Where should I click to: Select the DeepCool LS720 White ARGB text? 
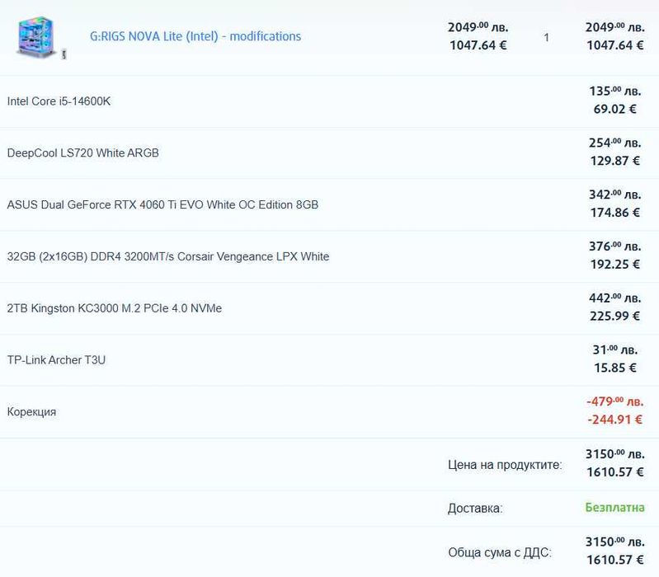click(83, 152)
